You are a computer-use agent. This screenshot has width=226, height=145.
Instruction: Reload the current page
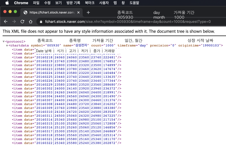[x=22, y=22]
